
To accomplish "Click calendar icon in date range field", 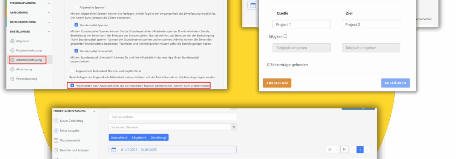I will [x=114, y=150].
